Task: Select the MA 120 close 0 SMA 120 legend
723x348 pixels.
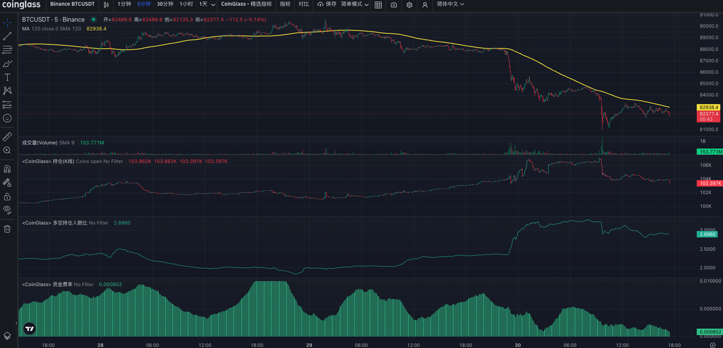Action: click(51, 28)
